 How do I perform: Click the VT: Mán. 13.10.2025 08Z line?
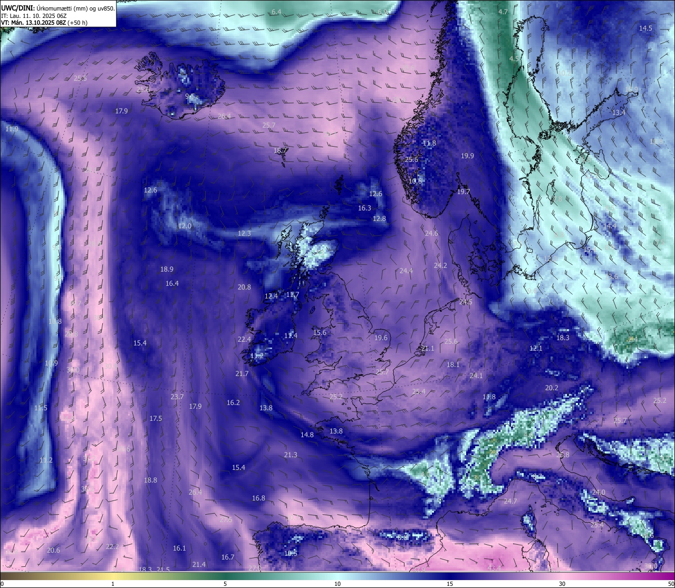pos(44,23)
